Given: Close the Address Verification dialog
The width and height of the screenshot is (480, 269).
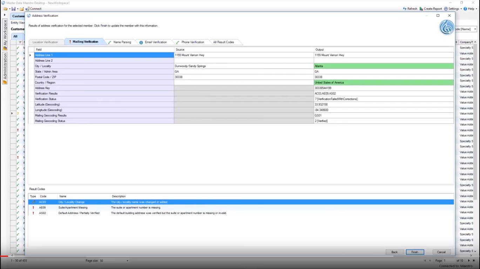Looking at the screenshot, I should click(449, 15).
